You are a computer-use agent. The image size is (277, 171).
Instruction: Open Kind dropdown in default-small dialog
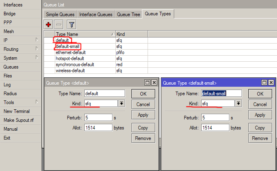tap(238, 104)
